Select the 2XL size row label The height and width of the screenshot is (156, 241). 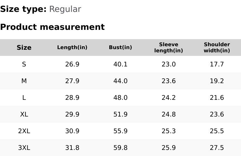(x=24, y=131)
